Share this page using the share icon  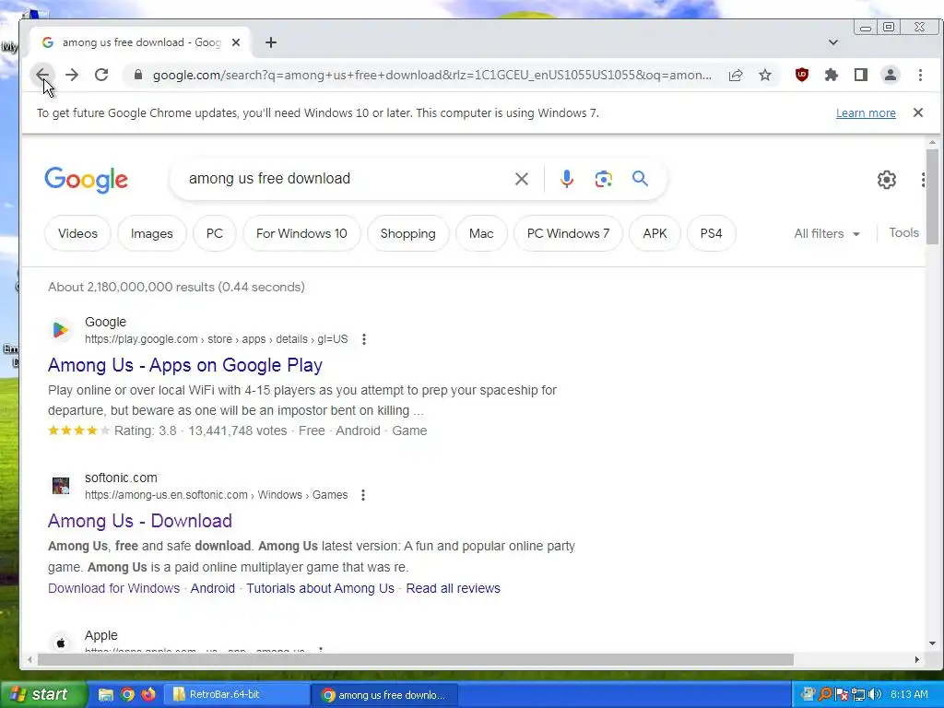[735, 75]
